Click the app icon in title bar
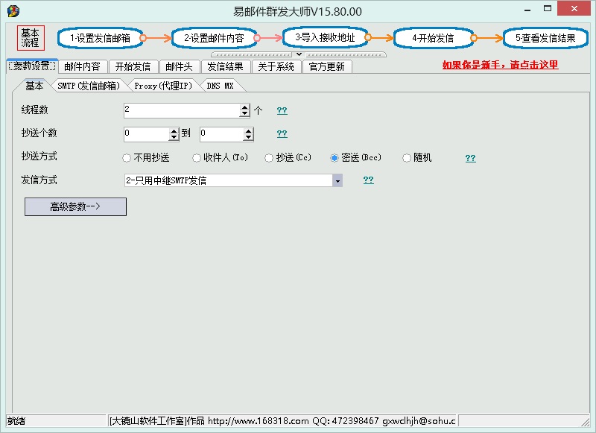Image resolution: width=596 pixels, height=433 pixels. click(13, 10)
